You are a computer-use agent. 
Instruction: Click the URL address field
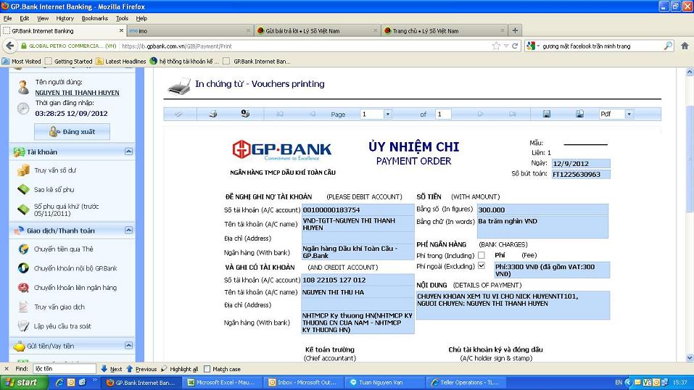click(x=305, y=46)
